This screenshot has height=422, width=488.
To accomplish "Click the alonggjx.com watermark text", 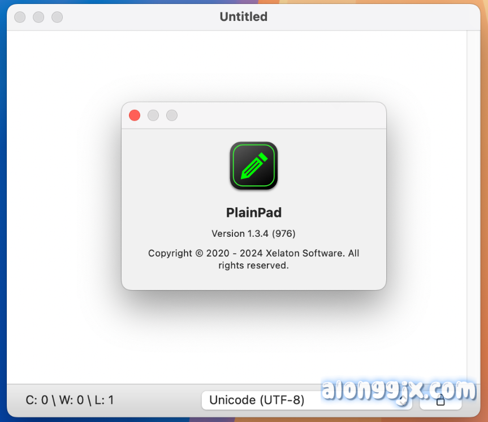I will 399,391.
